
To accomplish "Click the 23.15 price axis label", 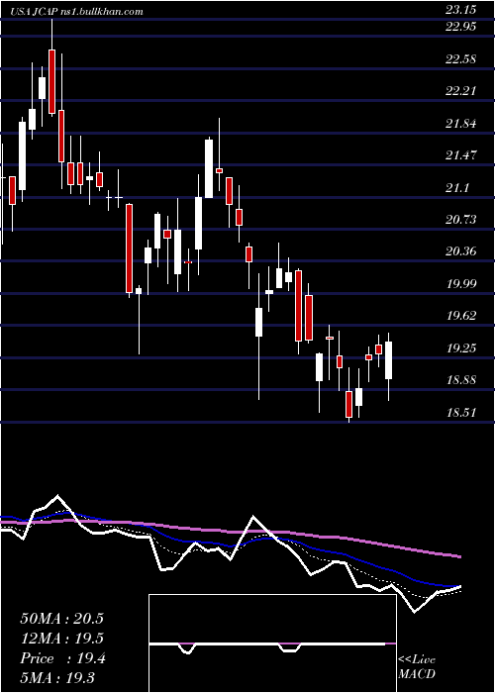I will click(x=461, y=10).
